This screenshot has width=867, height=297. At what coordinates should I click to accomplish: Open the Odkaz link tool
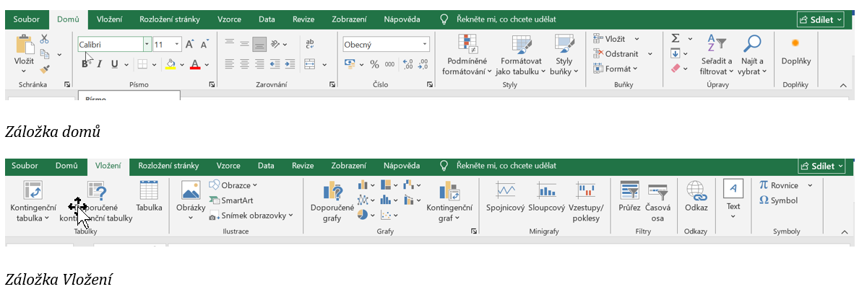tap(696, 198)
